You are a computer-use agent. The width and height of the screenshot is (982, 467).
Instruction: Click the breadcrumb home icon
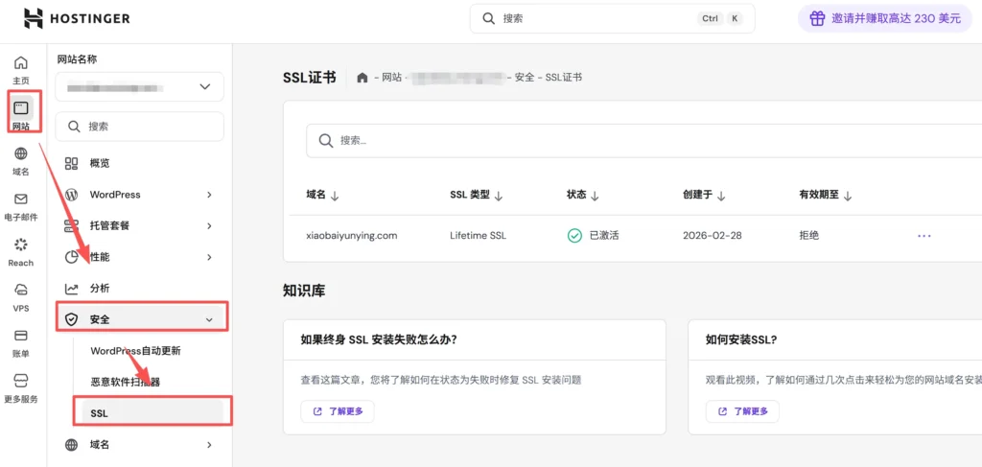pos(362,78)
